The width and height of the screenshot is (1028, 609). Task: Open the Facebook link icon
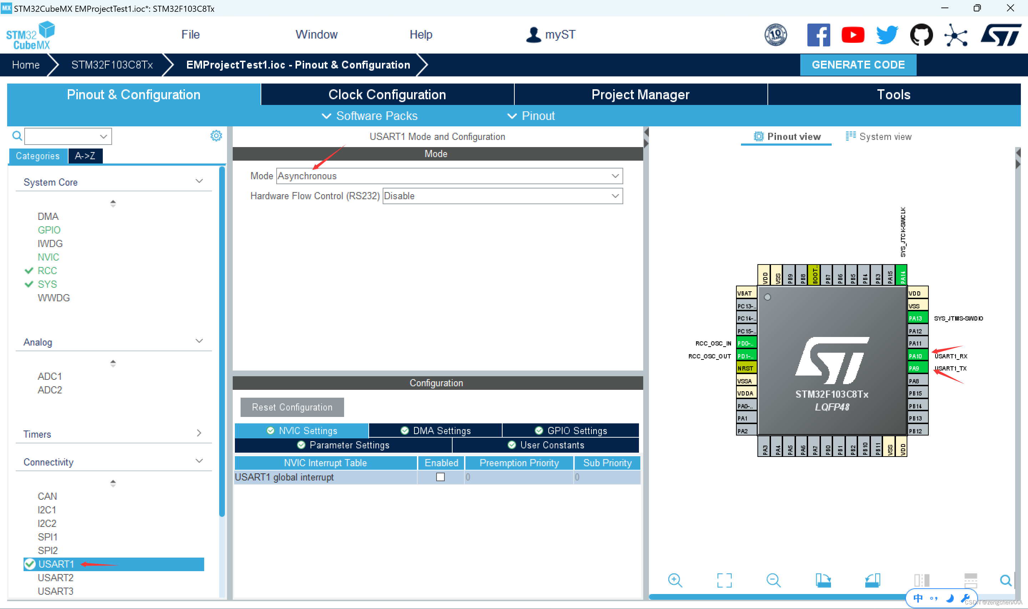(818, 35)
